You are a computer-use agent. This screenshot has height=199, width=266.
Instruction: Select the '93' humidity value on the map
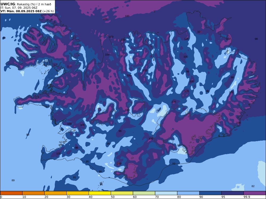click(x=174, y=164)
